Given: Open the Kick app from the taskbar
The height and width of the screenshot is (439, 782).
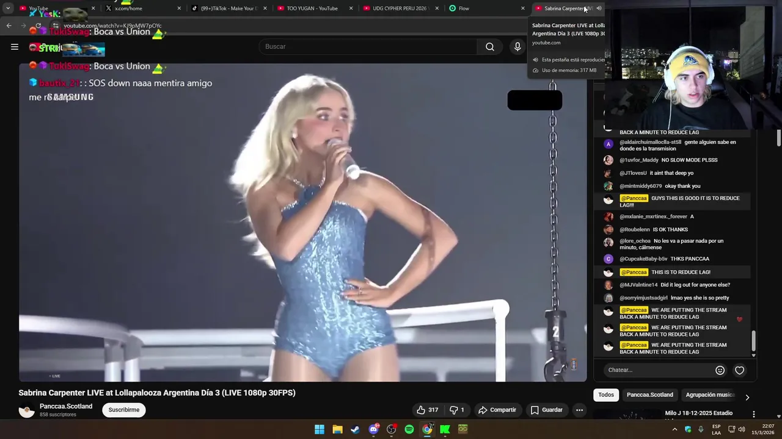Looking at the screenshot, I should (x=445, y=429).
